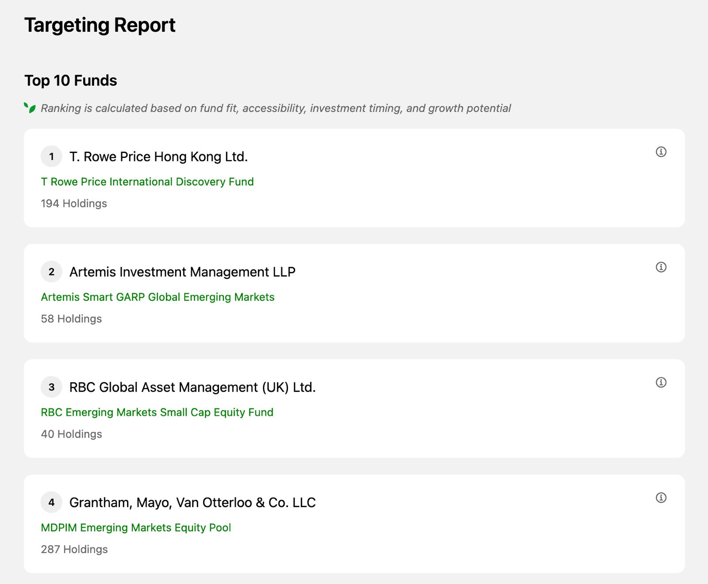Click the 194 Holdings text
Screen dimensions: 708x584
point(74,204)
